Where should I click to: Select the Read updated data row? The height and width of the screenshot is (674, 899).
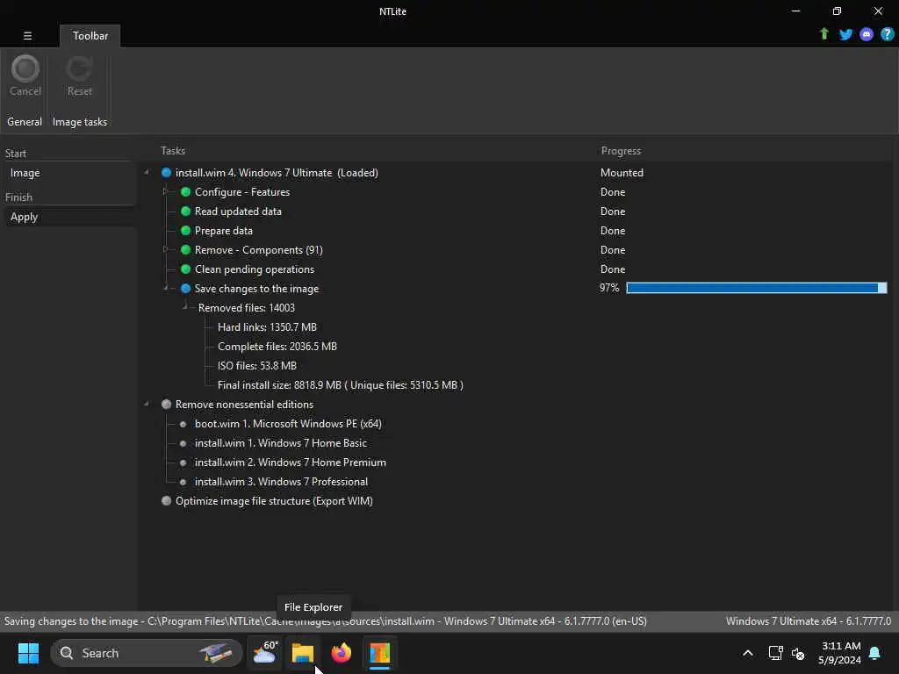pos(238,211)
